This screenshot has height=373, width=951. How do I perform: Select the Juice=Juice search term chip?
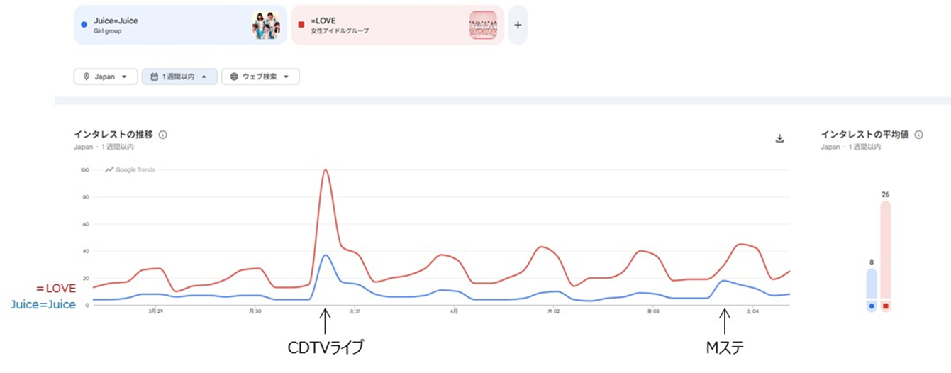tap(163, 26)
